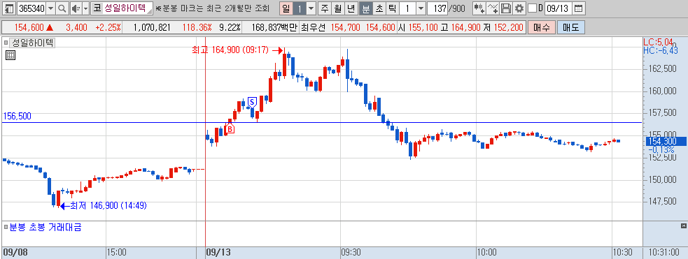
Task: Click the minute interval value field
Action: coord(407,8)
